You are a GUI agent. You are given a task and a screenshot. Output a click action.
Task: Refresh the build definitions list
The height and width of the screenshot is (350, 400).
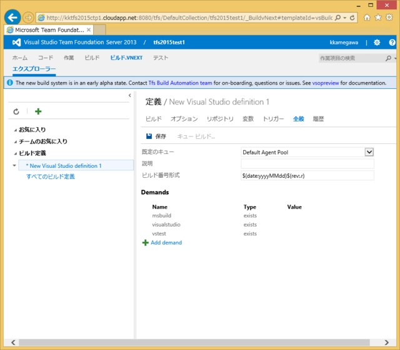point(16,111)
